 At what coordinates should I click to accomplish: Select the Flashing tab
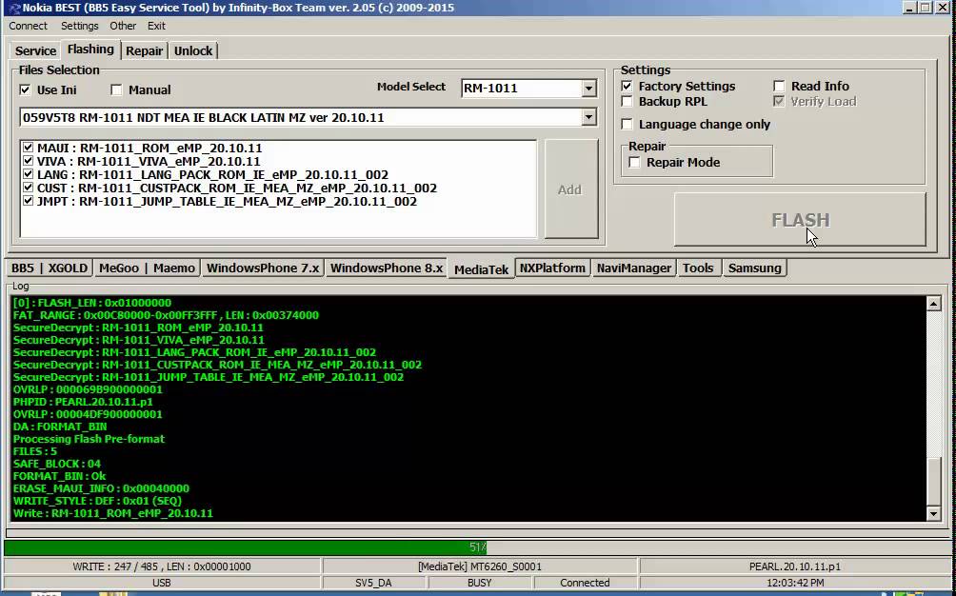[90, 50]
